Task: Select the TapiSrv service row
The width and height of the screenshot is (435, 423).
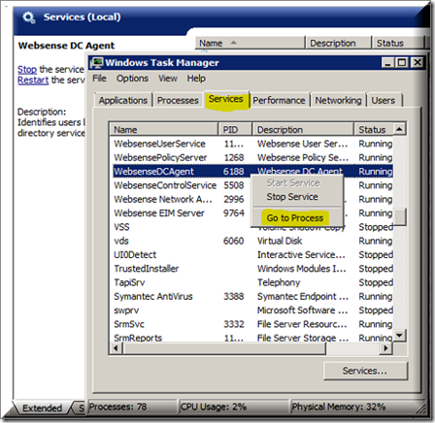Action: 252,282
